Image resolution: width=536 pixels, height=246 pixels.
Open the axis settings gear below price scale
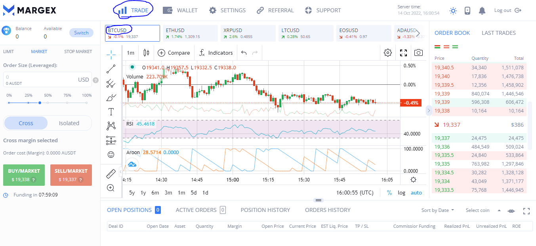pos(414,180)
